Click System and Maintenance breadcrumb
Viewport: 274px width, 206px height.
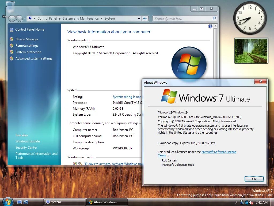pyautogui.click(x=81, y=19)
